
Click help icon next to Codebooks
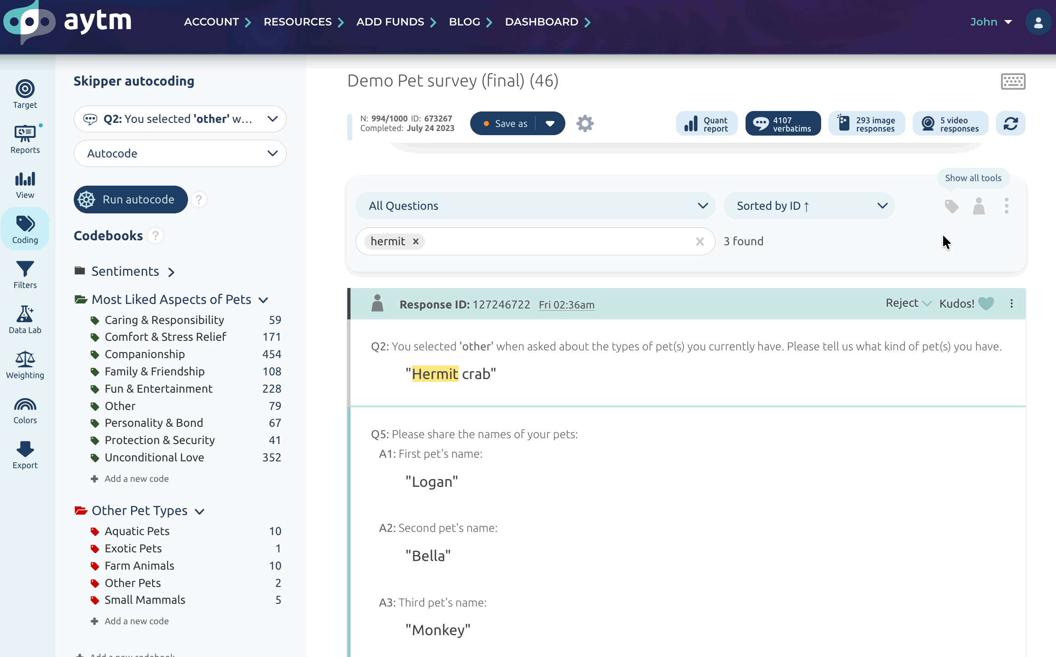click(x=156, y=236)
